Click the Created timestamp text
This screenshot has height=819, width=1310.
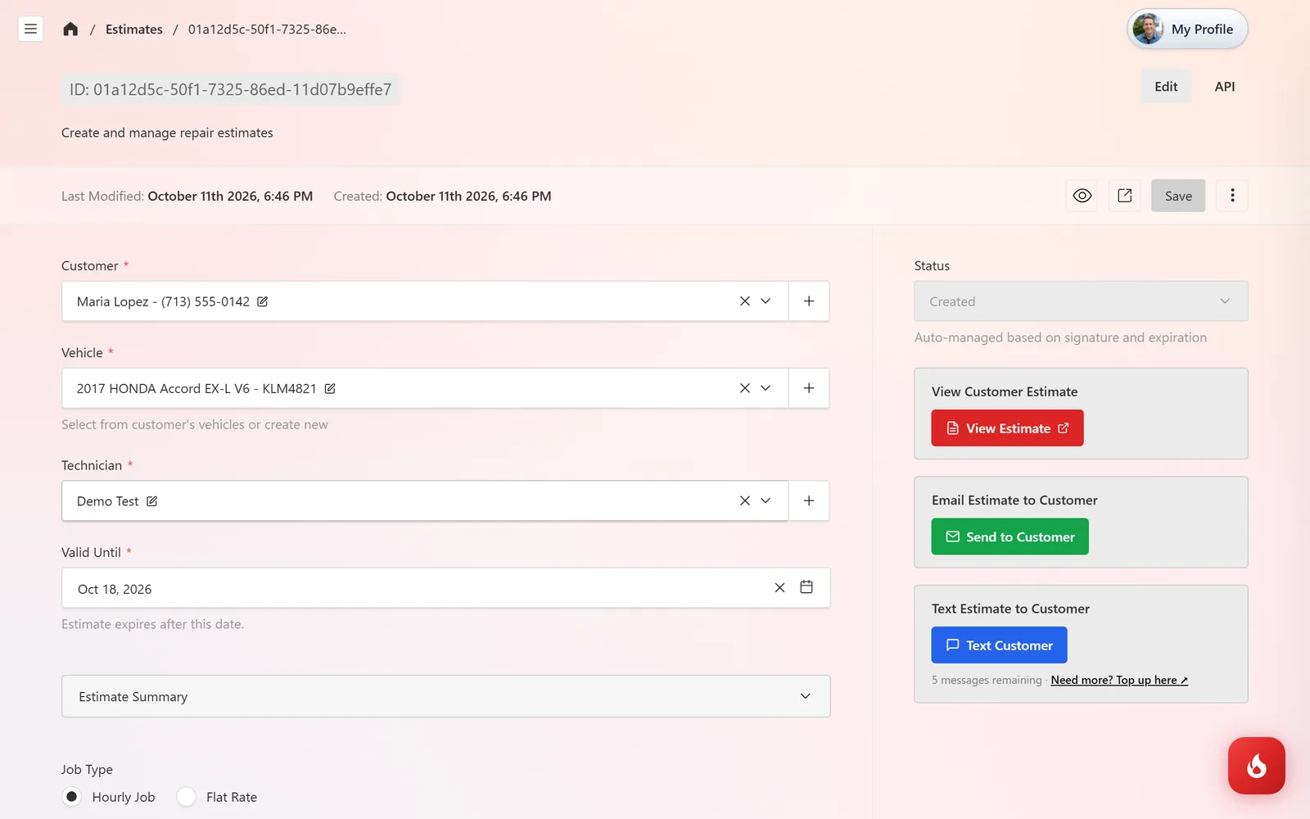(x=443, y=197)
